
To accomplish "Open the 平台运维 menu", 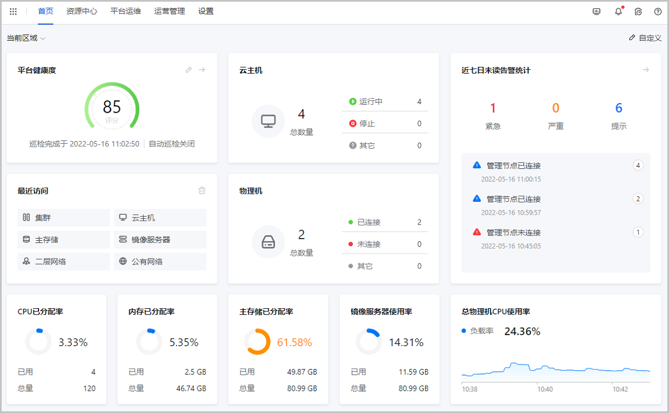I will tap(125, 11).
